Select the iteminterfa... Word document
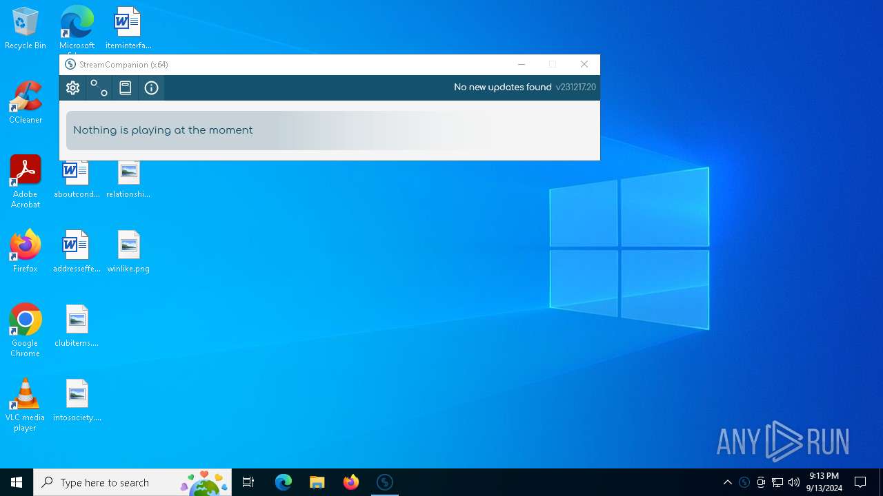The height and width of the screenshot is (496, 883). coord(128,28)
